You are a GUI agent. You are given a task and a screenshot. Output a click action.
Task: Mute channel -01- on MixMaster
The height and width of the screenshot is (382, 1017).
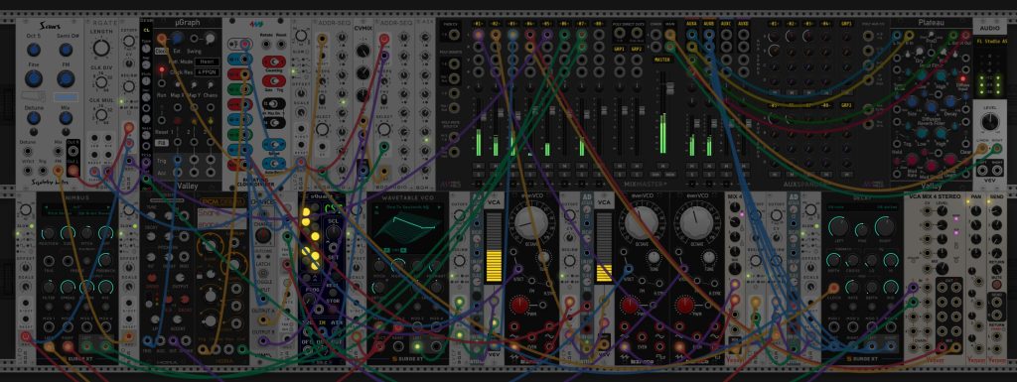479,166
